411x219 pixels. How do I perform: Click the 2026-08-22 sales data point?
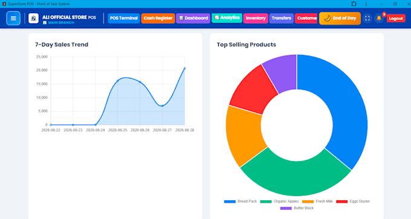point(51,125)
